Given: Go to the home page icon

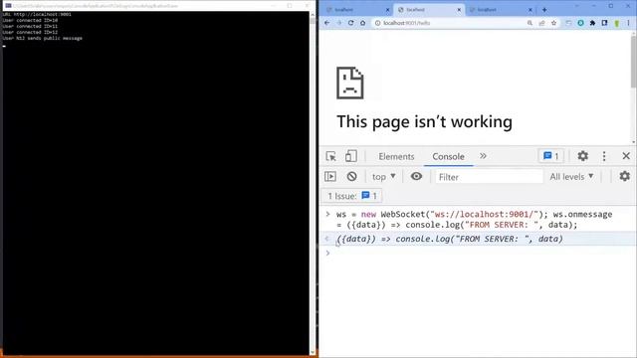Looking at the screenshot, I should click(362, 23).
